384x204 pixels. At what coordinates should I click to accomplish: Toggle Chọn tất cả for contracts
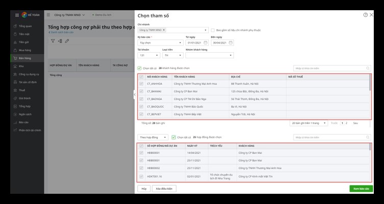pos(174,138)
